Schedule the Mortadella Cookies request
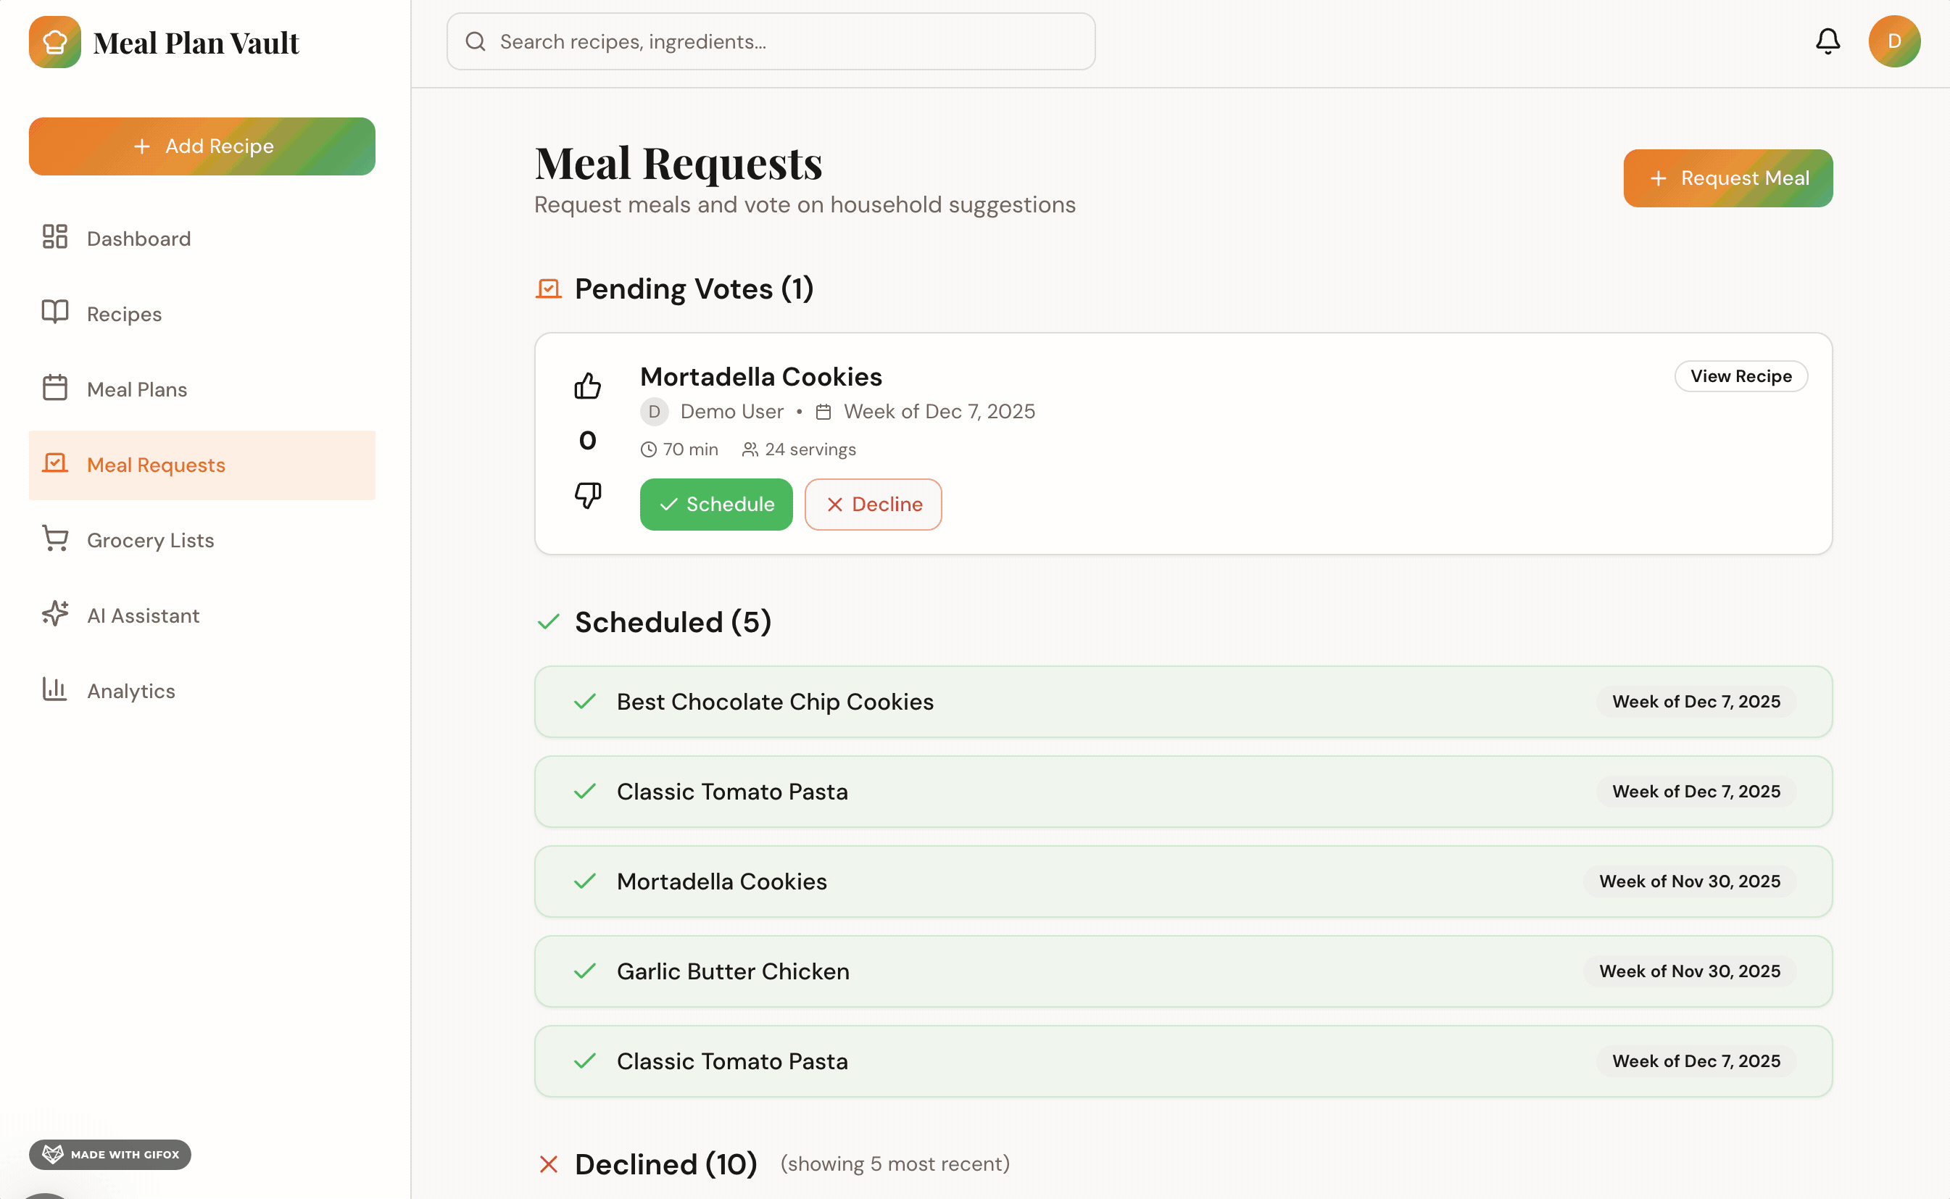The height and width of the screenshot is (1199, 1950). coord(715,504)
